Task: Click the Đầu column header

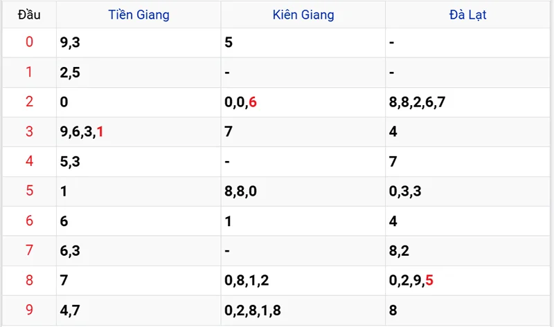Action: [x=29, y=15]
